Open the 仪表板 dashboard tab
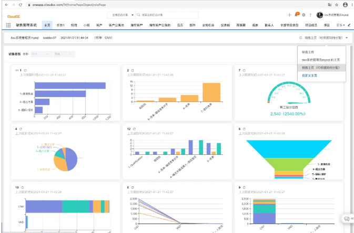This screenshot has width=354, height=233. click(225, 25)
